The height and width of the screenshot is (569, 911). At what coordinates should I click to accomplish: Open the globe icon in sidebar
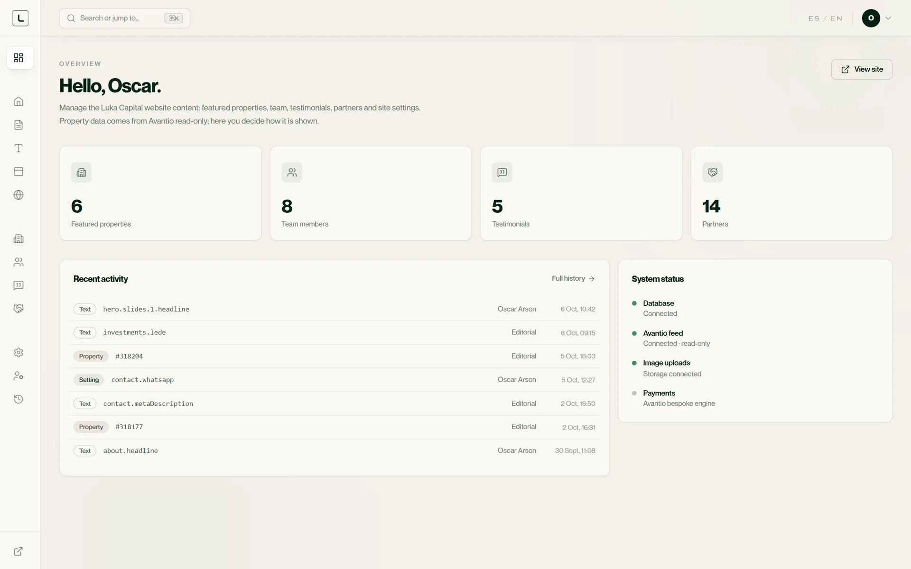tap(19, 195)
